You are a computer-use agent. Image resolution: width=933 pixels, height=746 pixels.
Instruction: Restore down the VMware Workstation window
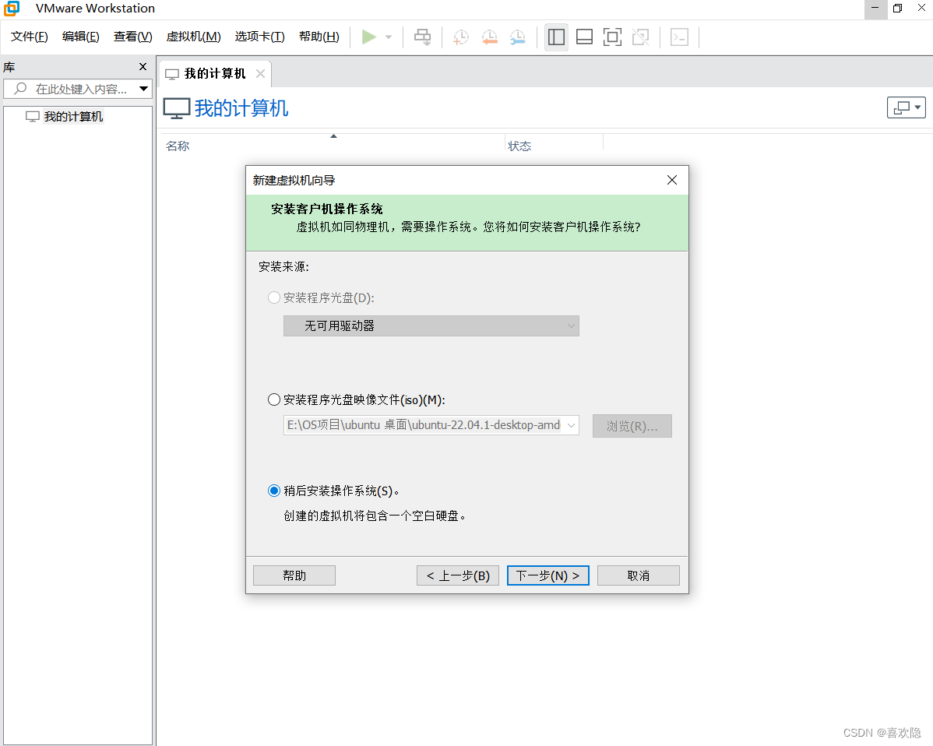897,9
